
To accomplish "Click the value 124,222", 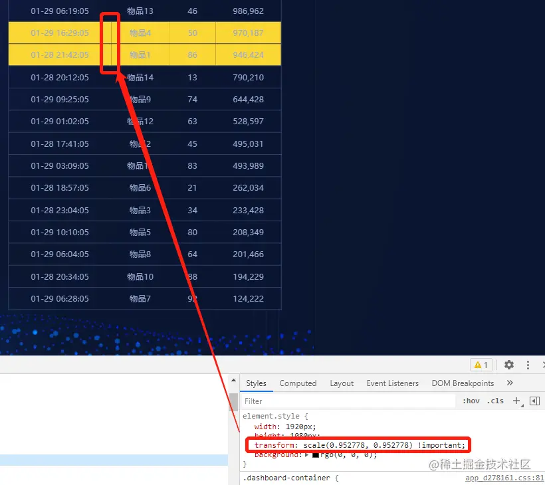I will pyautogui.click(x=248, y=298).
